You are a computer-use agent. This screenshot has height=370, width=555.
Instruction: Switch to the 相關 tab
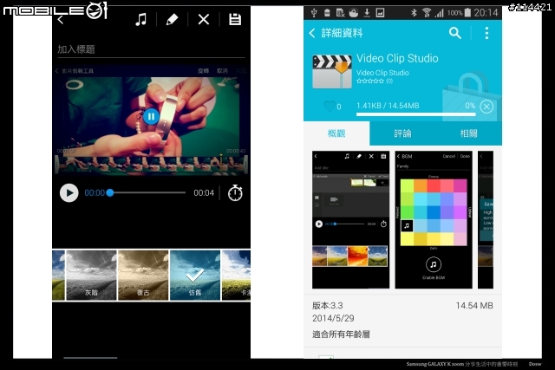click(468, 133)
